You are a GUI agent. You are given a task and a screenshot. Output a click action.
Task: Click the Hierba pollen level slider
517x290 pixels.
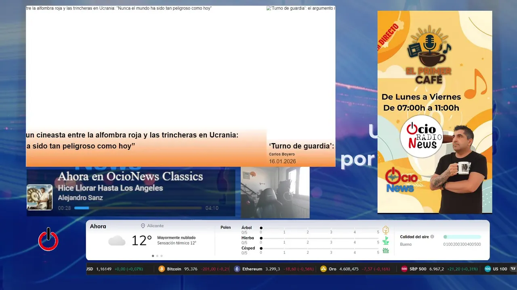tap(319, 238)
